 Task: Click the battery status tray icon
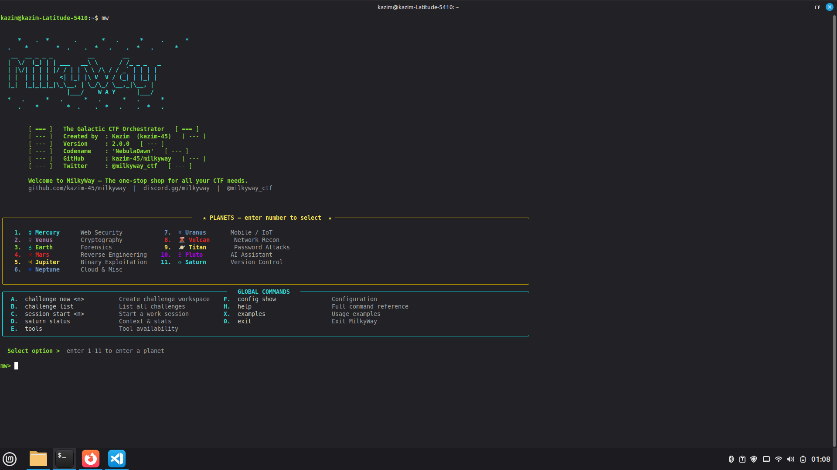click(803, 459)
